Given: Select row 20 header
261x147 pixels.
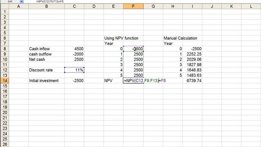Looking at the screenshot, I should tap(4, 113).
